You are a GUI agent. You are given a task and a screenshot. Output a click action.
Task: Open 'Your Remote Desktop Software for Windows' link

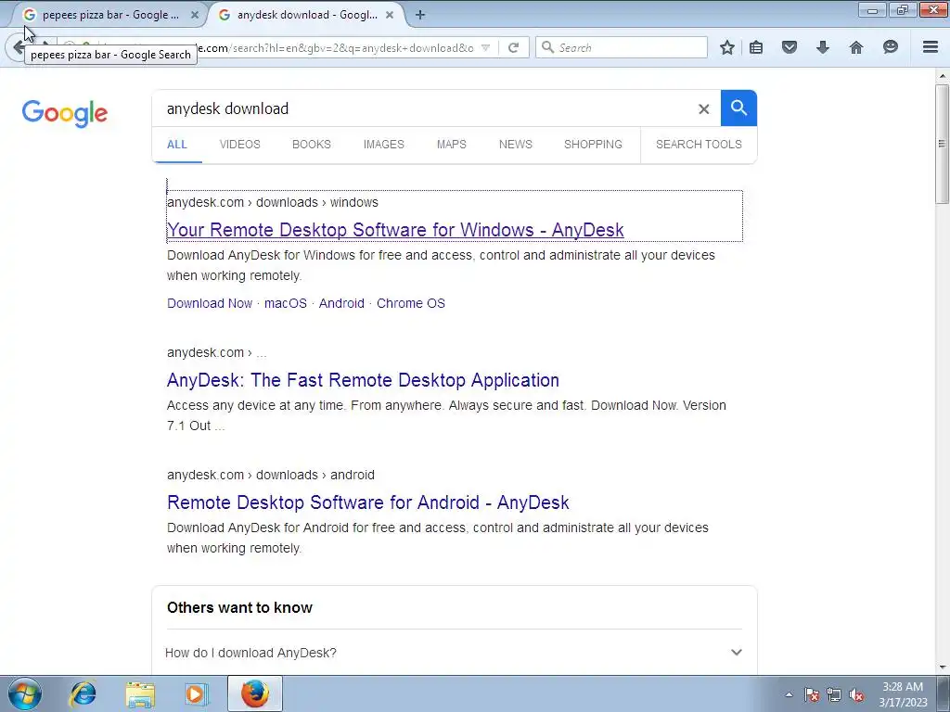coord(395,230)
